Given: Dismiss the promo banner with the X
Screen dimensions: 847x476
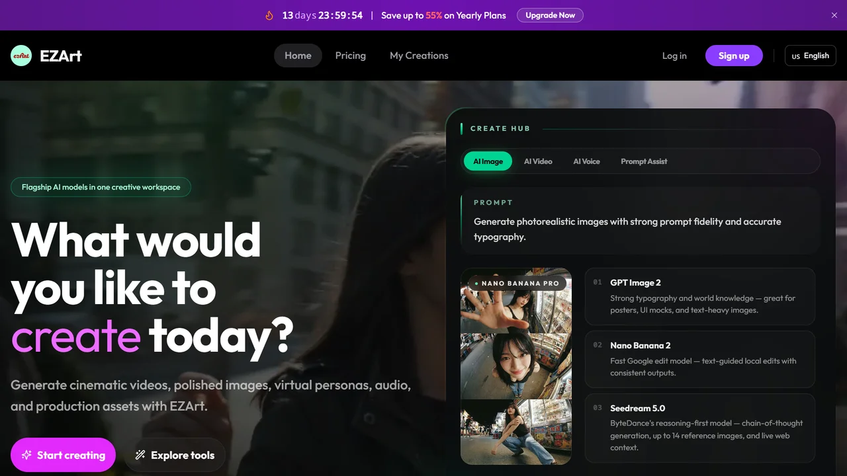Looking at the screenshot, I should point(834,15).
